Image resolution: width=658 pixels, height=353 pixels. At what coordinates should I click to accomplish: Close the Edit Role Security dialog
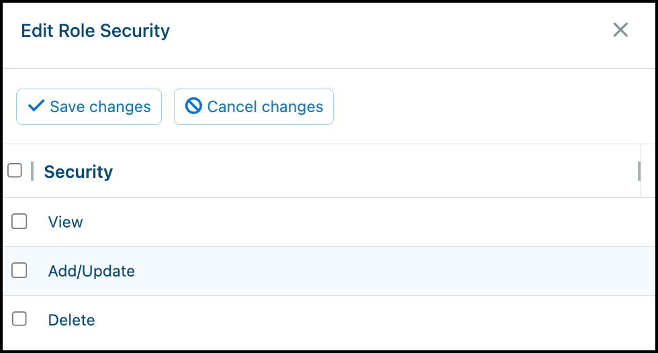(x=620, y=30)
